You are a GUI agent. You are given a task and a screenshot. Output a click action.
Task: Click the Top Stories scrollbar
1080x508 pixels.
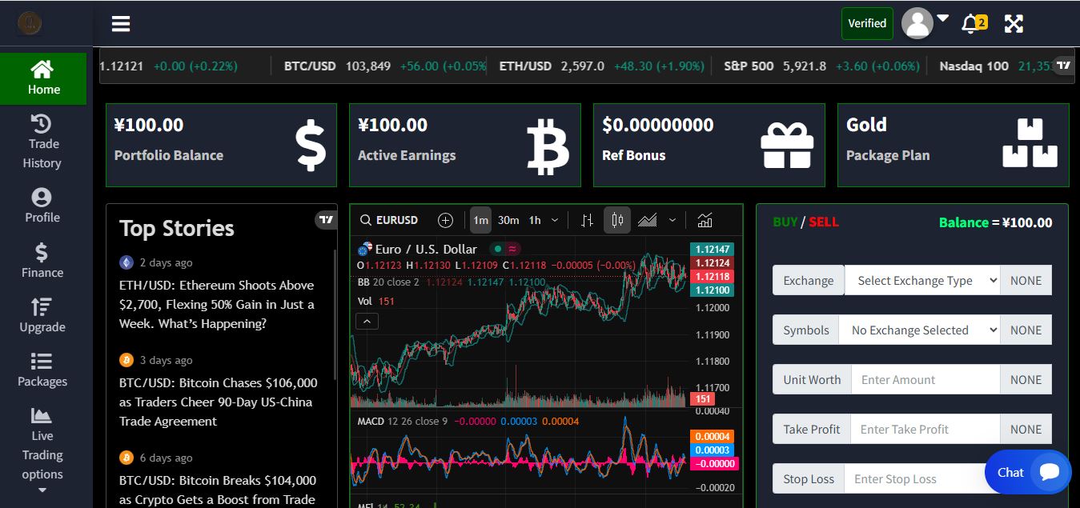(x=335, y=320)
